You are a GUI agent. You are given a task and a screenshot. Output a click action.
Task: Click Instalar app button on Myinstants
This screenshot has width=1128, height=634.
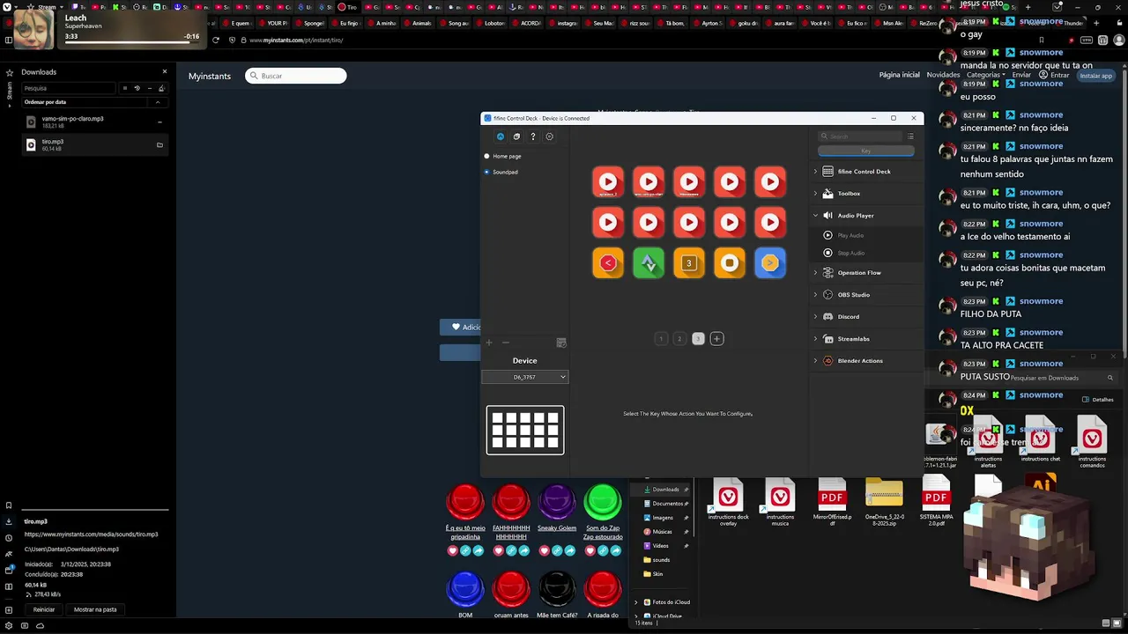coord(1095,76)
